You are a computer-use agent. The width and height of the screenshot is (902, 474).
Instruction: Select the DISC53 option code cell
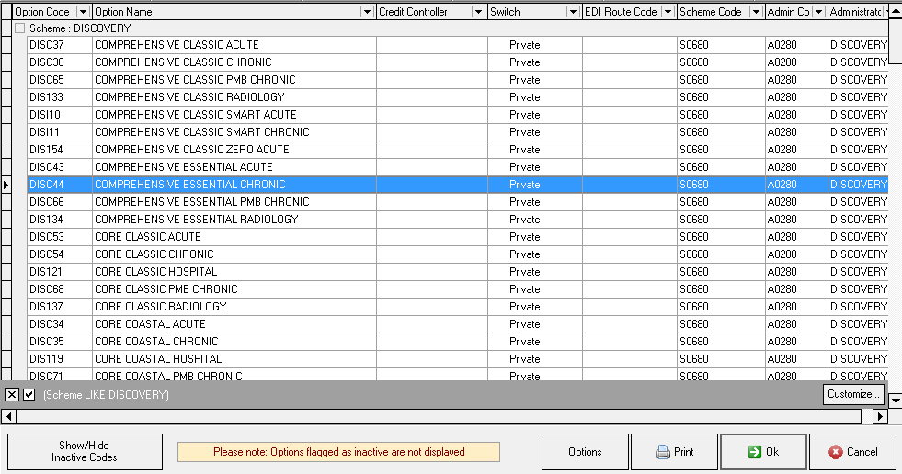tap(60, 237)
